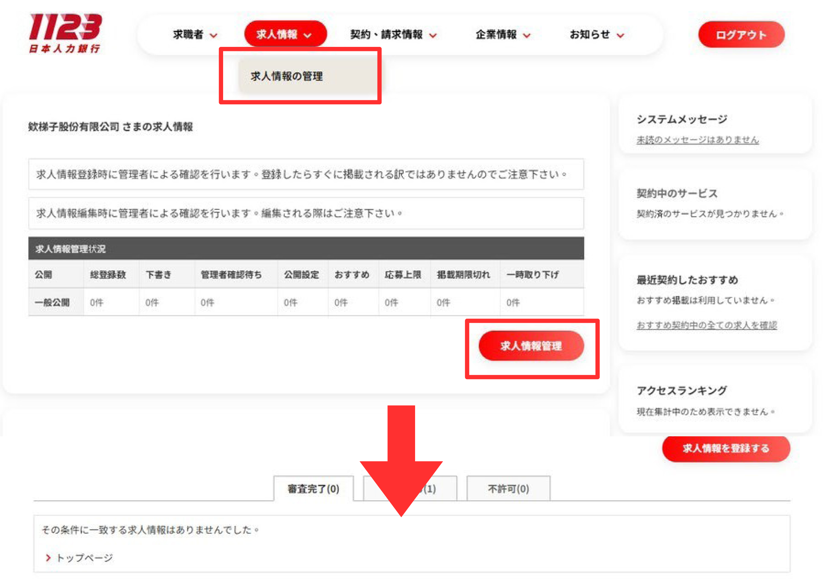Click the 管理者確認待ち column header
Viewport: 823px width, 579px height.
pos(231,275)
